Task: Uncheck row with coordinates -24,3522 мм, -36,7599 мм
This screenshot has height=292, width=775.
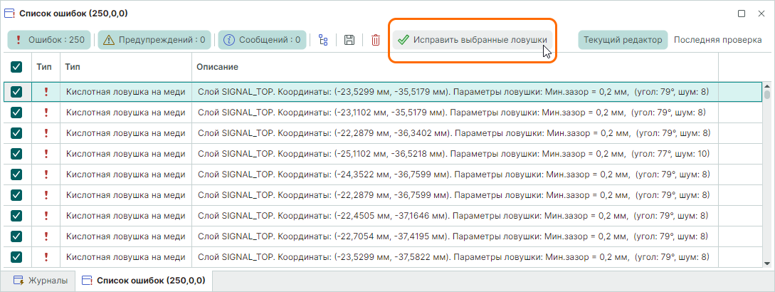Action: (16, 174)
